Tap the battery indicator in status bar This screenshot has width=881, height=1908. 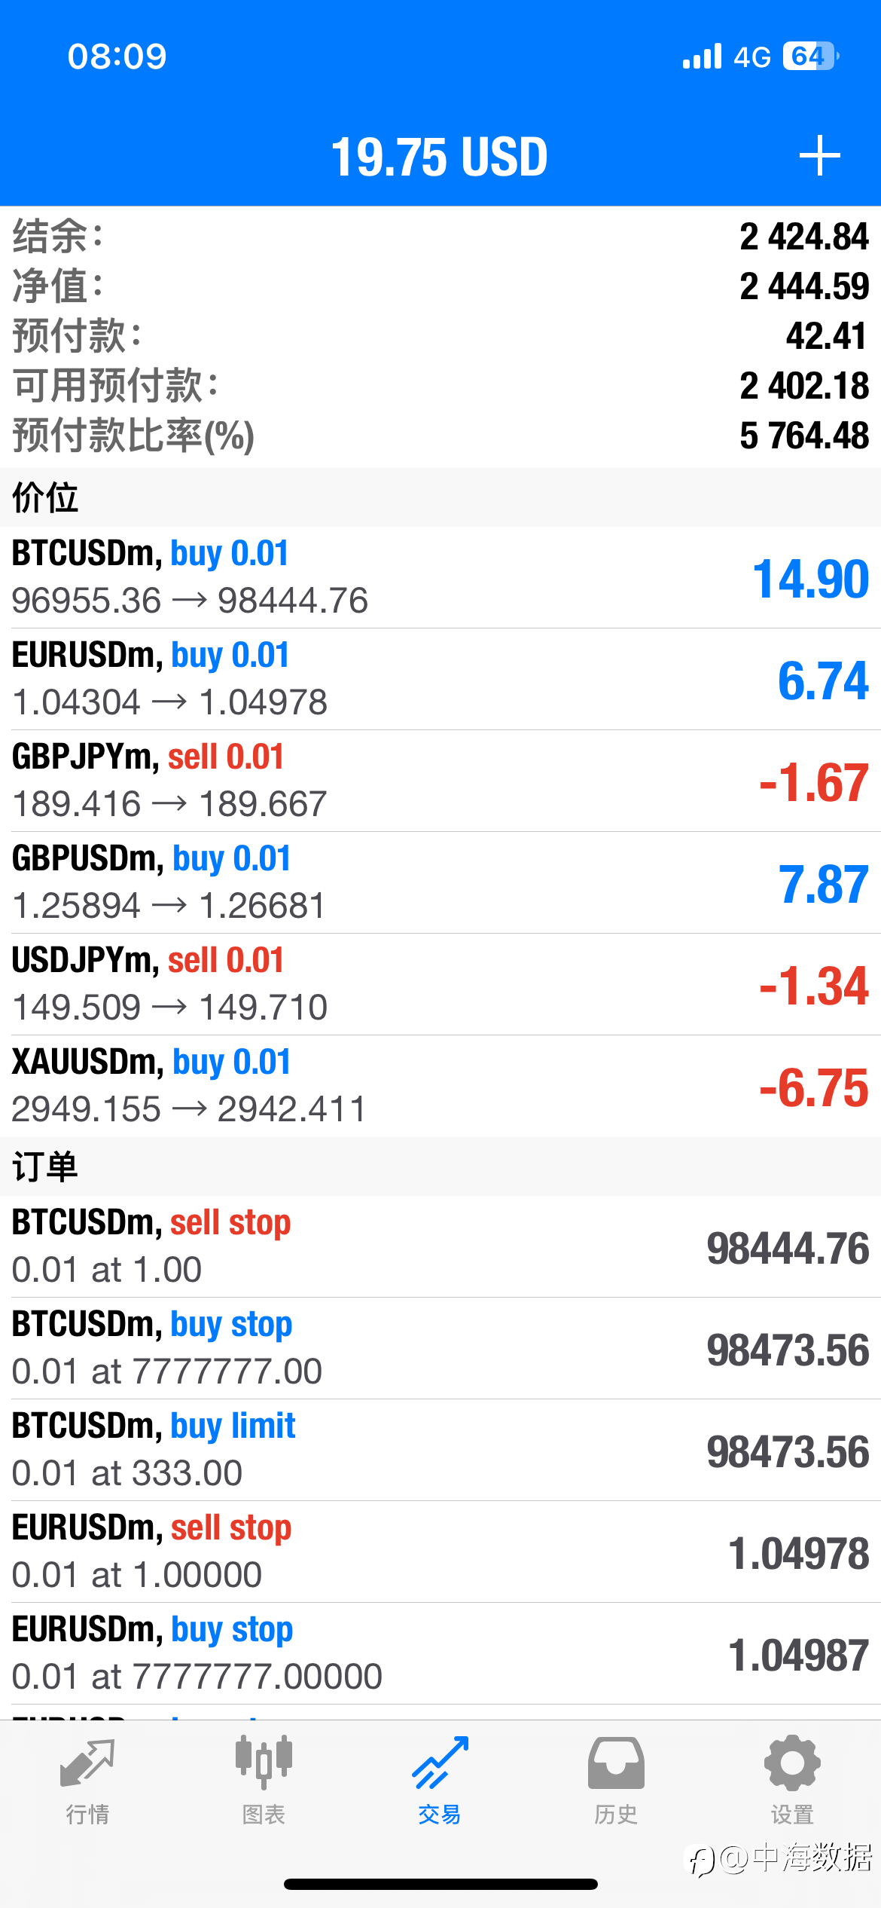(811, 57)
